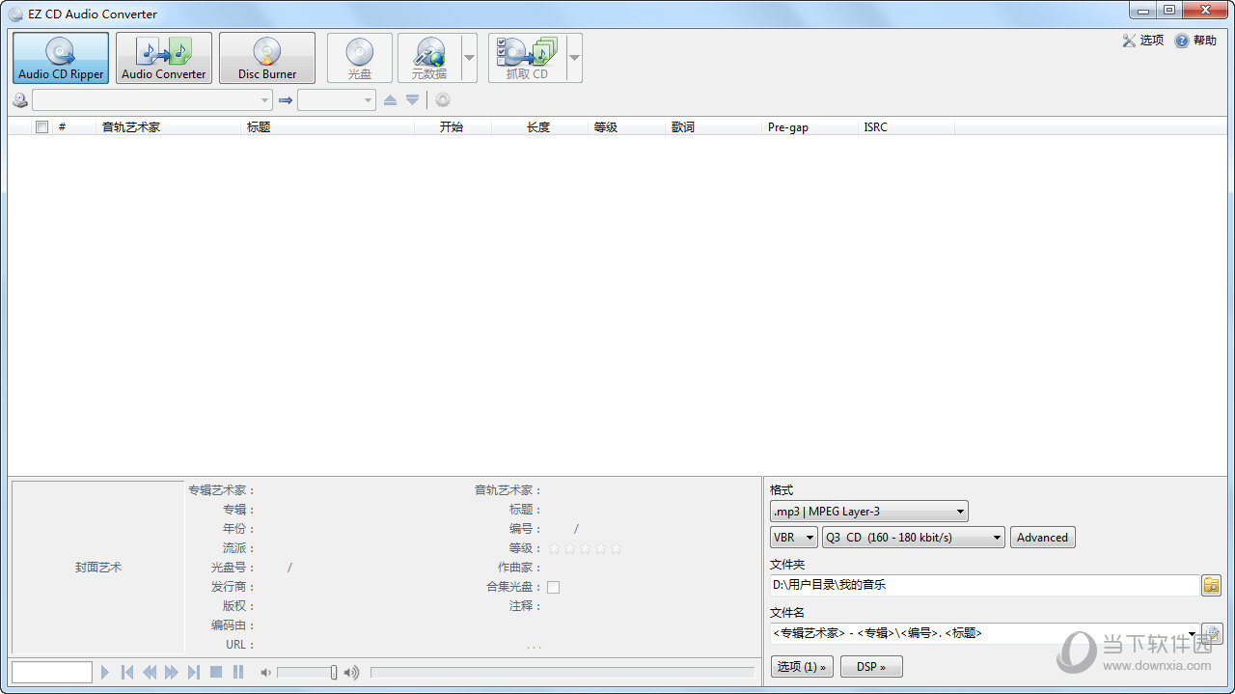Set rating to the first star

pyautogui.click(x=555, y=549)
